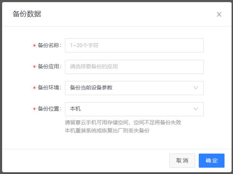
Task: Confirm the backup with the 确定 button
Action: tap(211, 161)
